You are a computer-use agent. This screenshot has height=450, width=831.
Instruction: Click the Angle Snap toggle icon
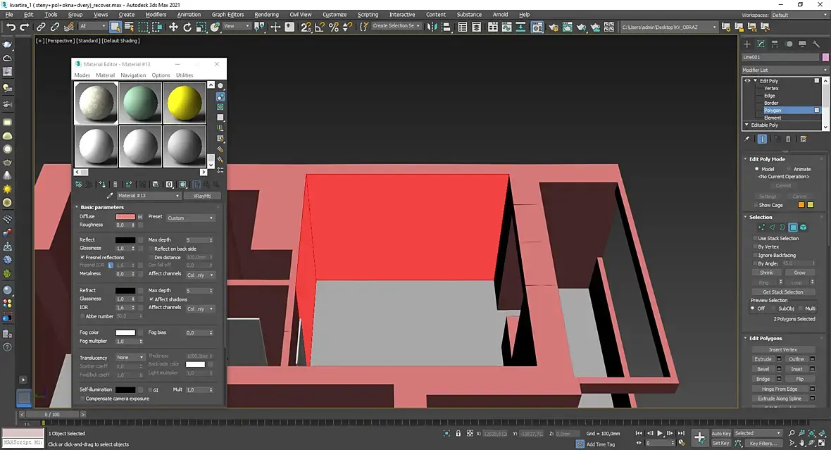coord(320,27)
